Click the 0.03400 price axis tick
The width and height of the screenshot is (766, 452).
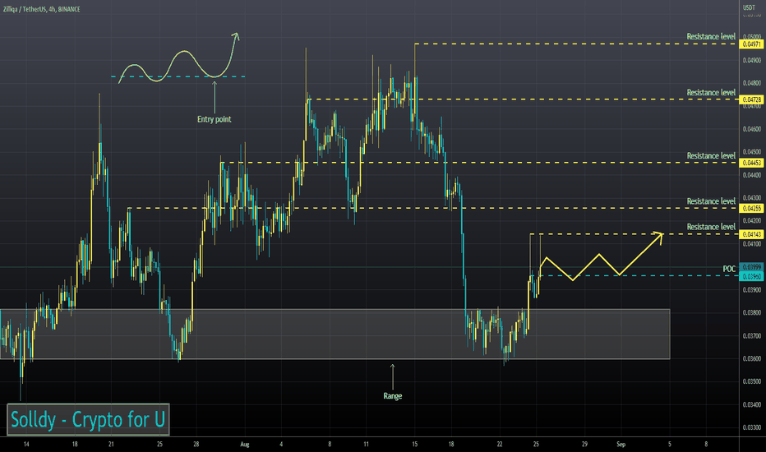coord(752,404)
